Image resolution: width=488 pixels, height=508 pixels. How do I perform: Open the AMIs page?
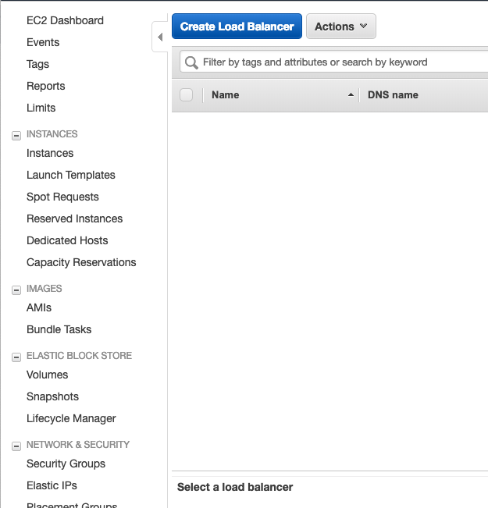click(x=39, y=308)
